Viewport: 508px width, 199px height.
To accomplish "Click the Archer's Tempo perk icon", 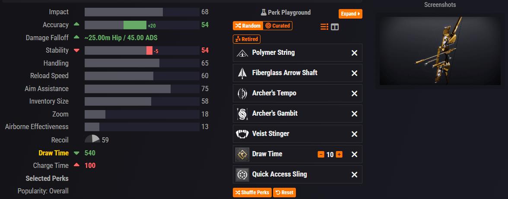I will [x=242, y=93].
